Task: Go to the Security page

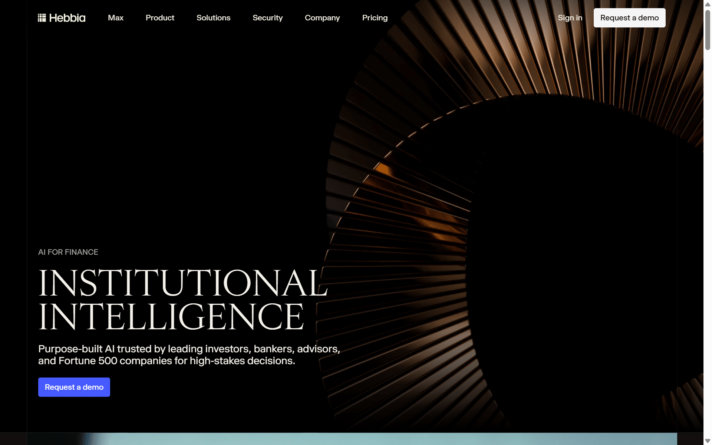Action: [268, 18]
